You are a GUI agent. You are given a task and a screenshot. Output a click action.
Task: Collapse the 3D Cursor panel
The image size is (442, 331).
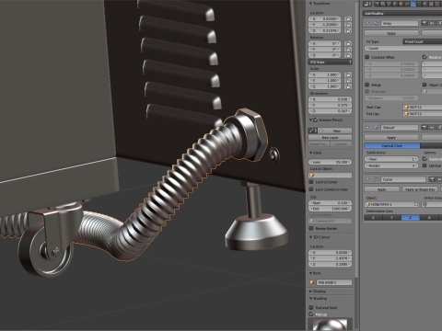click(310, 237)
